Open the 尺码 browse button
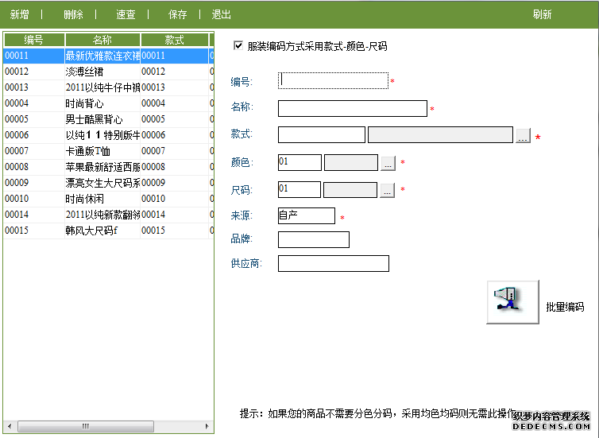 387,190
